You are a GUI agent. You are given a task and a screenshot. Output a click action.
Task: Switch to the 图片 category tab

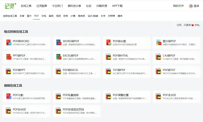tap(29, 16)
